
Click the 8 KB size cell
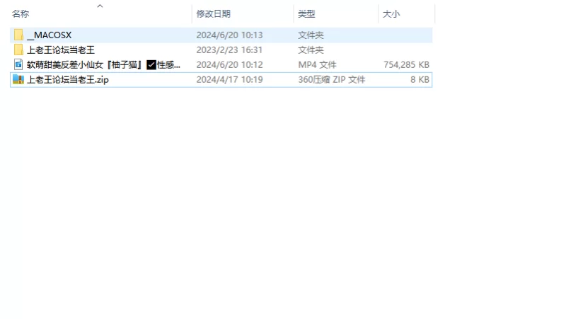420,79
